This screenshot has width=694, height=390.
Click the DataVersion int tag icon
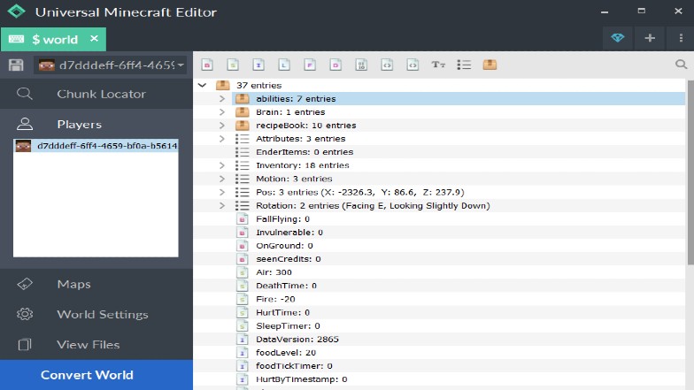(243, 340)
